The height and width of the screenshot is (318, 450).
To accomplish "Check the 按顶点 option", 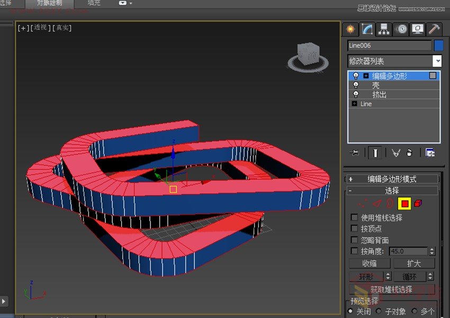I will tap(354, 229).
